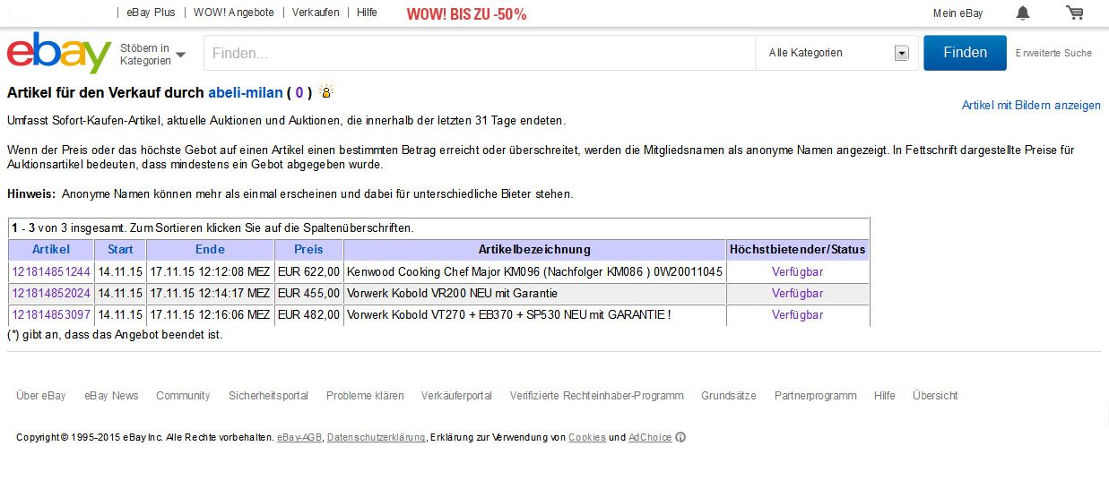Open Grundsätze footer link

pyautogui.click(x=729, y=395)
